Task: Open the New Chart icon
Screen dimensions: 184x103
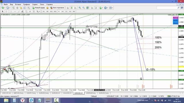Action: click(x=3, y=8)
